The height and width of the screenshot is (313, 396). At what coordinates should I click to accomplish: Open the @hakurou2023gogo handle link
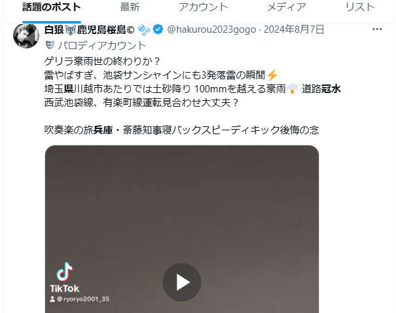(211, 29)
